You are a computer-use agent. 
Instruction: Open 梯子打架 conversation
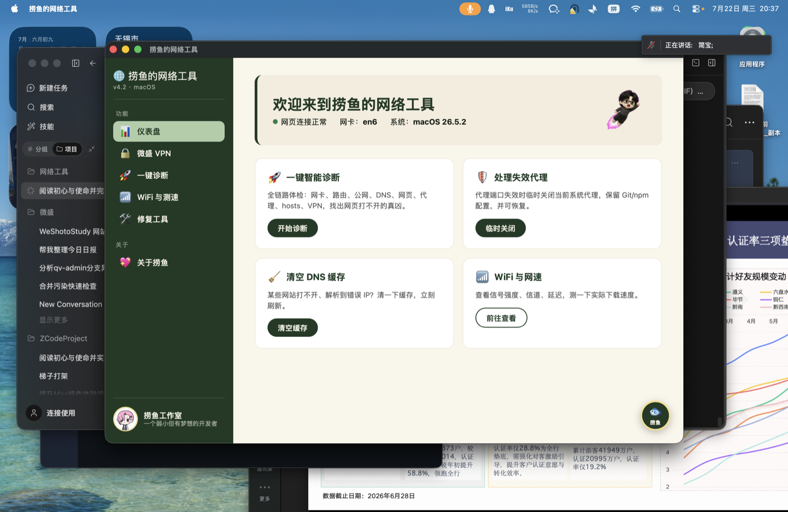coord(54,376)
